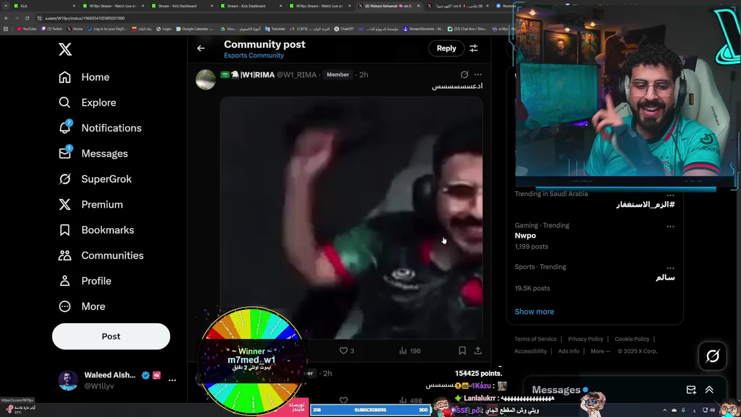This screenshot has height=417, width=741.
Task: Click the Reply button in the header
Action: click(446, 49)
